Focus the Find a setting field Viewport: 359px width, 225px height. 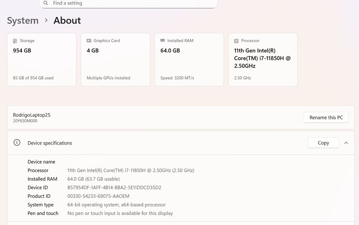129,3
